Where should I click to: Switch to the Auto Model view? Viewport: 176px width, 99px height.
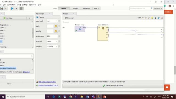(x=86, y=8)
